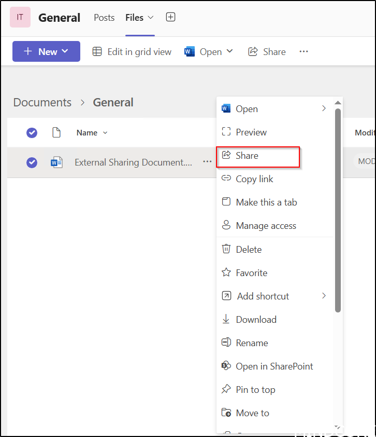Click the Favorite star icon in menu
This screenshot has width=376, height=437.
coord(226,272)
